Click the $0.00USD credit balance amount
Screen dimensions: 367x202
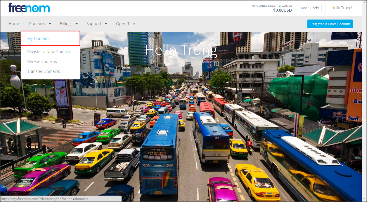click(282, 10)
